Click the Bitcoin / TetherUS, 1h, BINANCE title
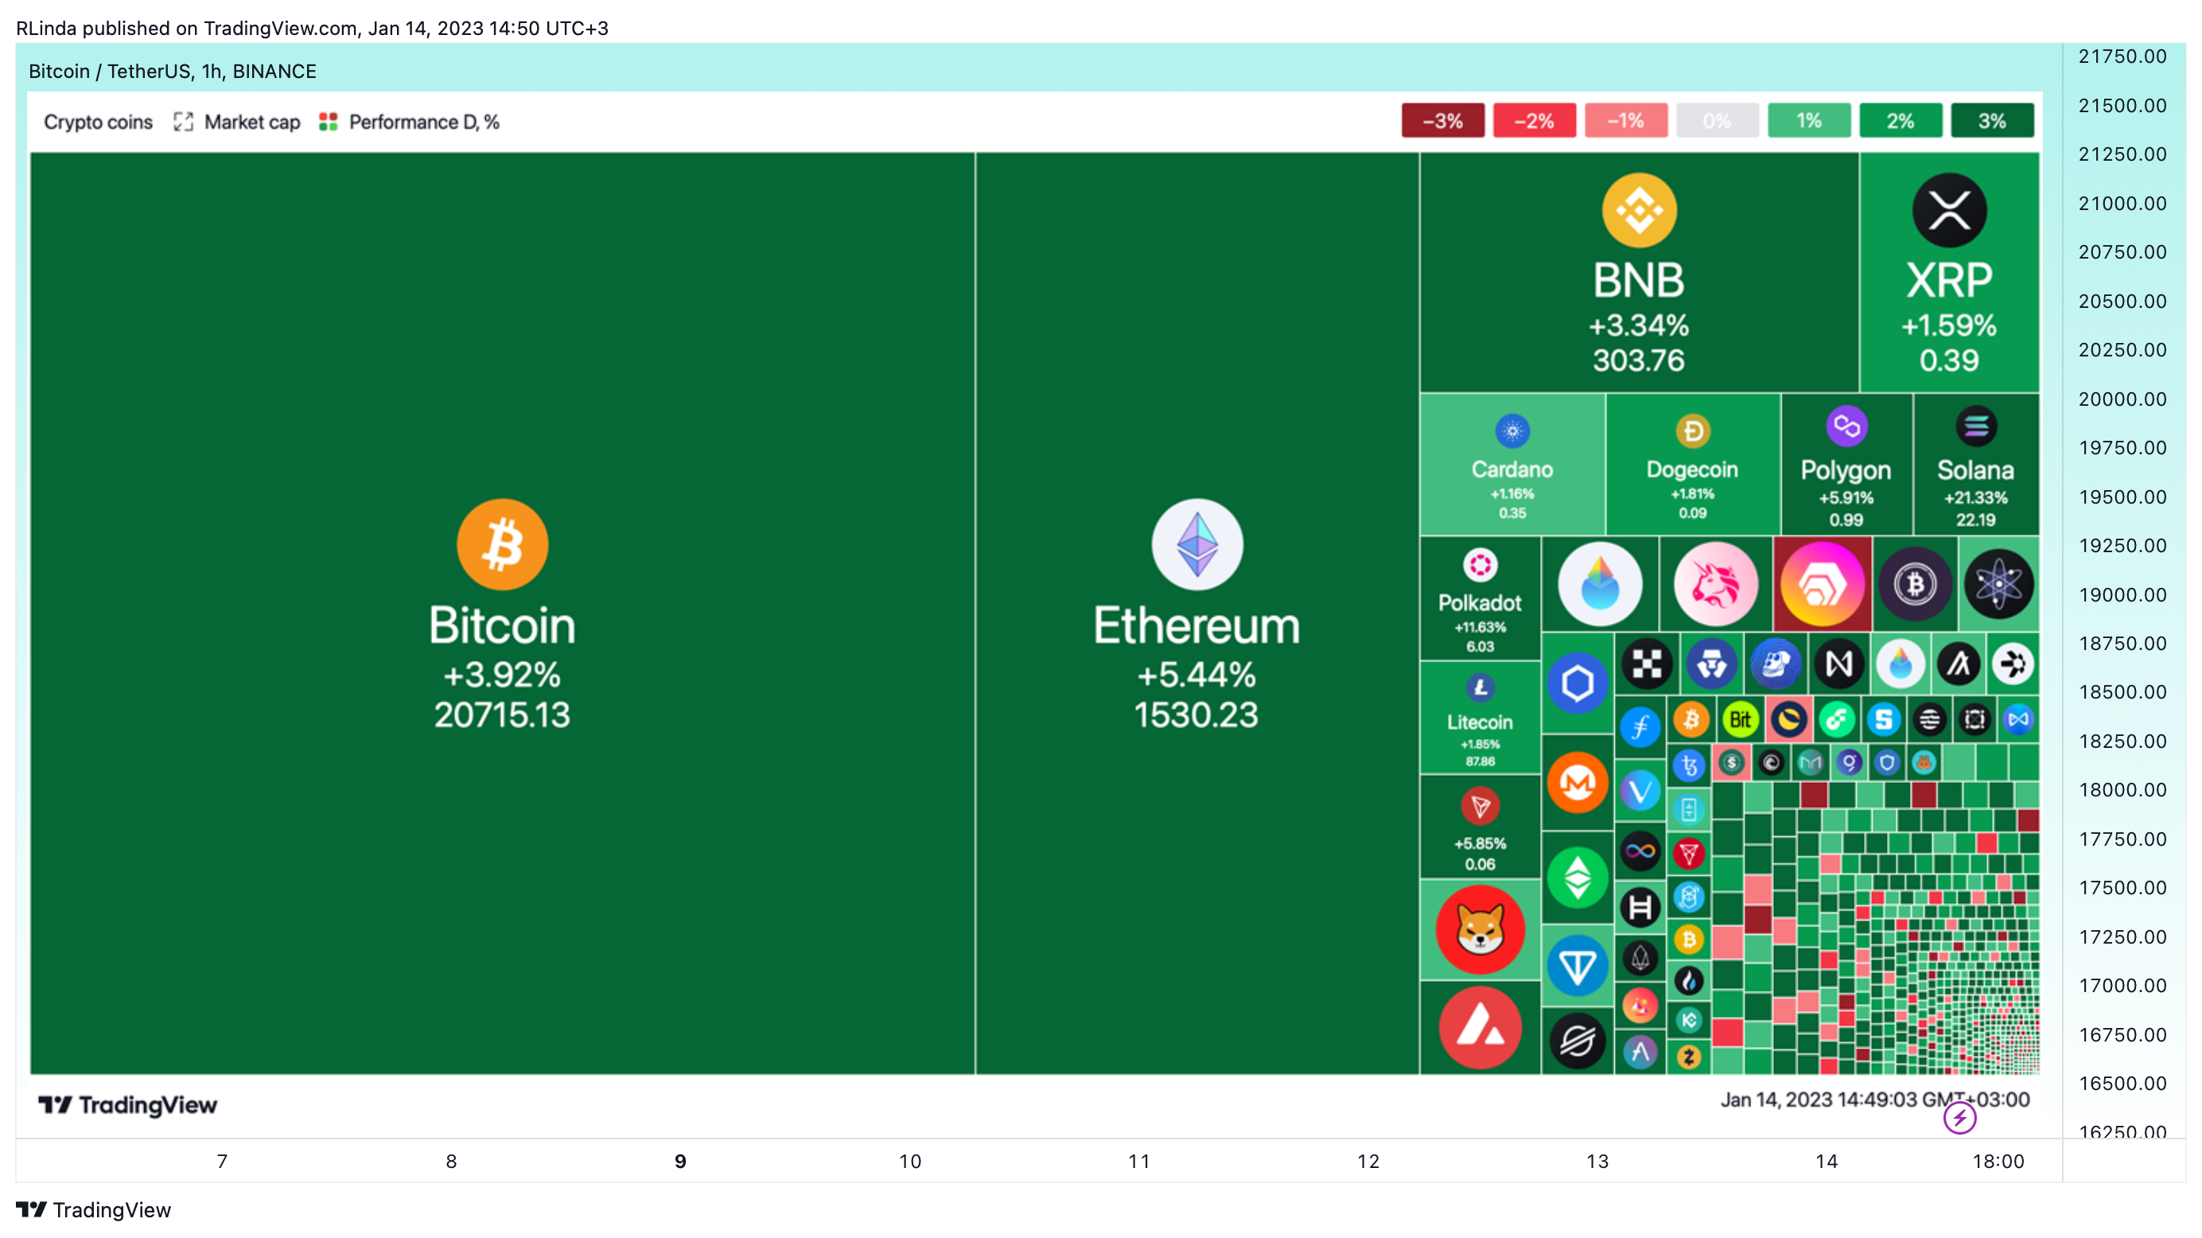 click(x=173, y=71)
